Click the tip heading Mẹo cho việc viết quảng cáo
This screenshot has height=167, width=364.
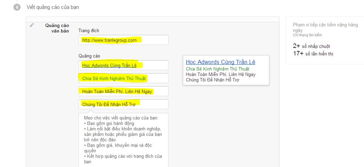pos(121,118)
